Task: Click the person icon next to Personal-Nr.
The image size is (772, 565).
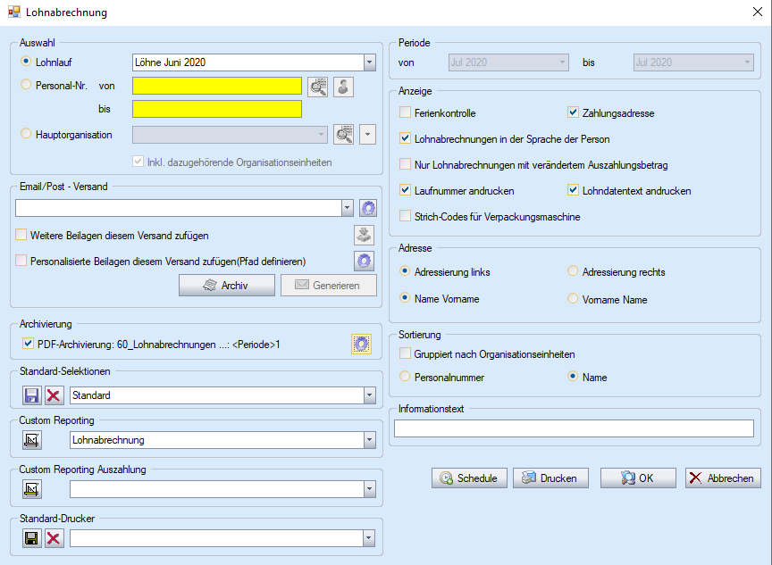Action: point(344,87)
